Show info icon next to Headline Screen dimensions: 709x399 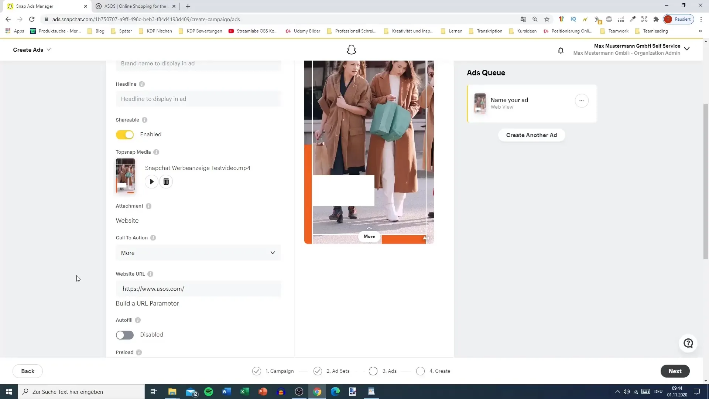click(142, 84)
